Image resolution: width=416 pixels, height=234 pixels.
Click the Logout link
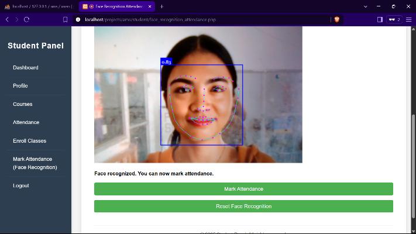click(21, 185)
